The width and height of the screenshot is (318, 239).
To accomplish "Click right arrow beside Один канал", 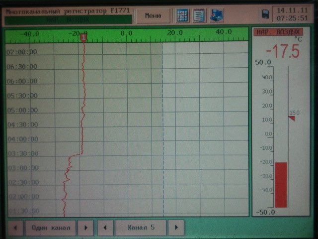I will coord(85,228).
